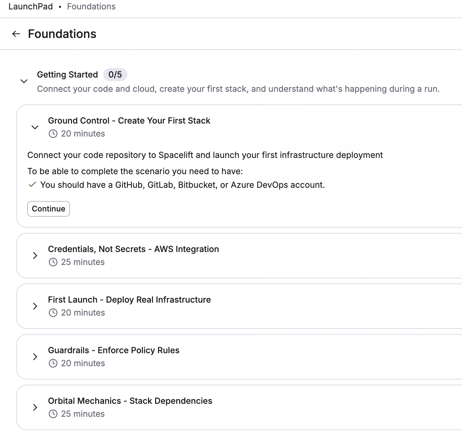Click the clock icon under Guardrails
The image size is (462, 445).
[53, 363]
